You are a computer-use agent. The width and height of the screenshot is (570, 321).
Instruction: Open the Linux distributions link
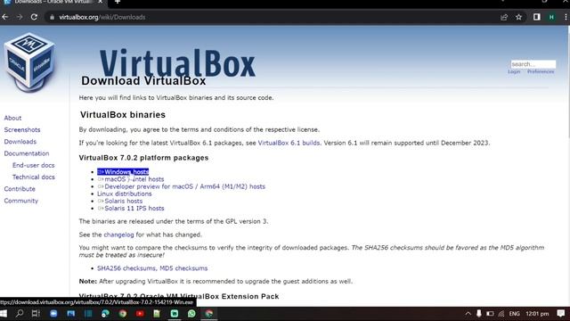(x=125, y=193)
